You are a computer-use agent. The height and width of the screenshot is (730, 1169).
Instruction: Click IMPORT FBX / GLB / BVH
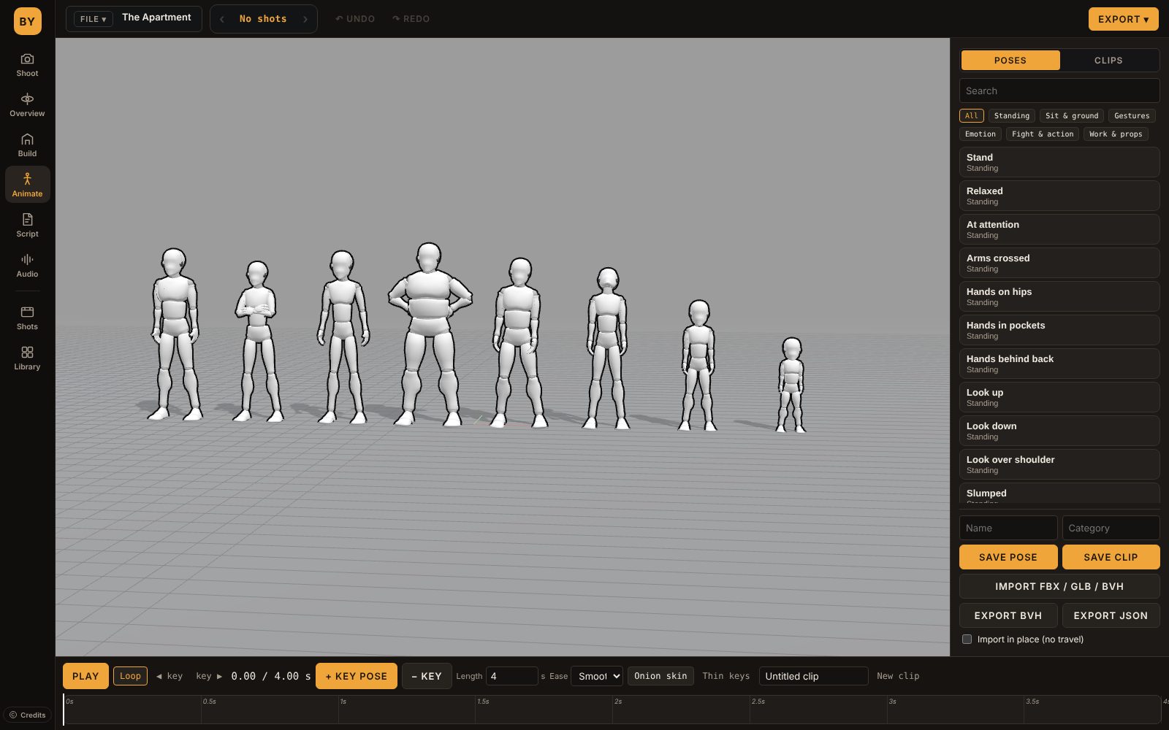coord(1059,586)
